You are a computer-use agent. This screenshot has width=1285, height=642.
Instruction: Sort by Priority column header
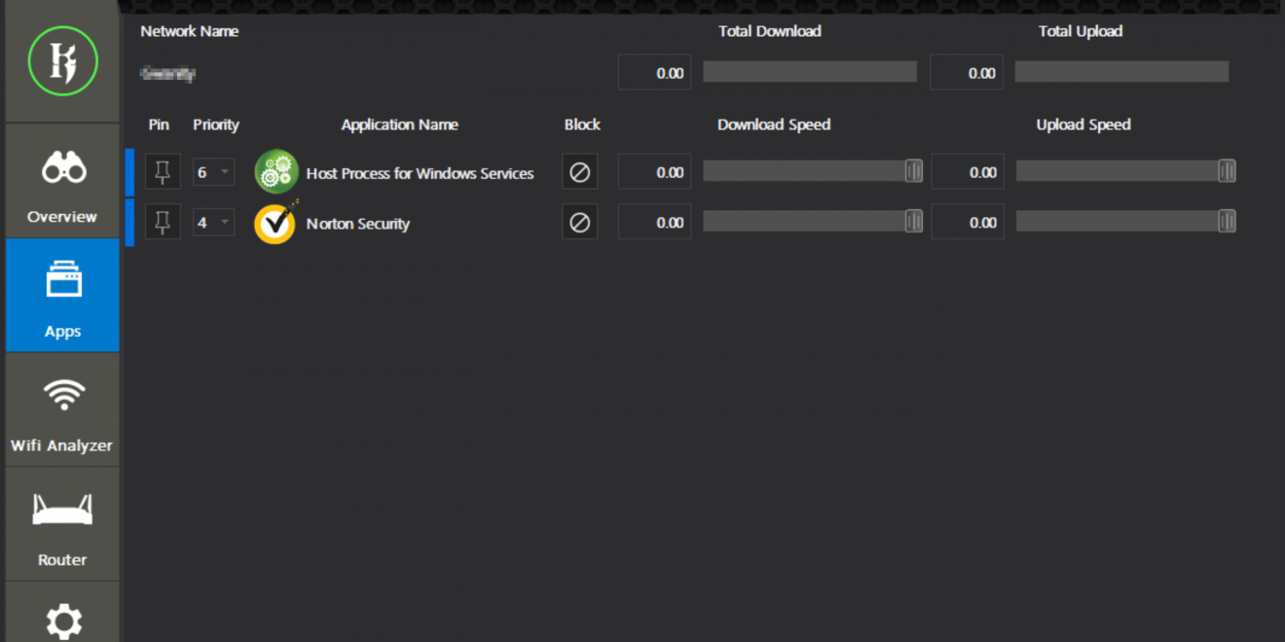pos(216,125)
